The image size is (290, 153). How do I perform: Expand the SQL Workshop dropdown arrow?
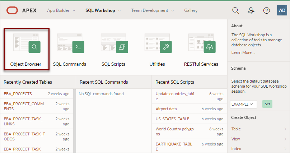click(x=120, y=10)
